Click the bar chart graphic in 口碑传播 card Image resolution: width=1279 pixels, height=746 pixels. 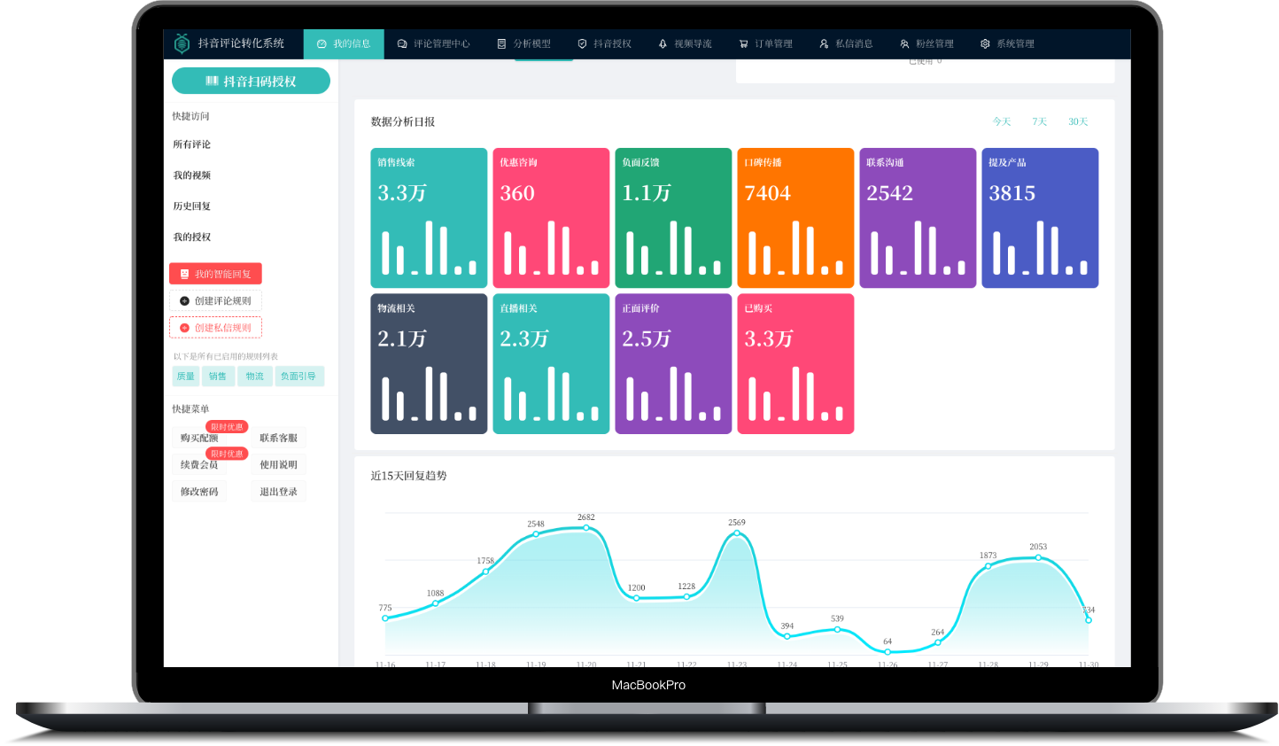coord(795,247)
